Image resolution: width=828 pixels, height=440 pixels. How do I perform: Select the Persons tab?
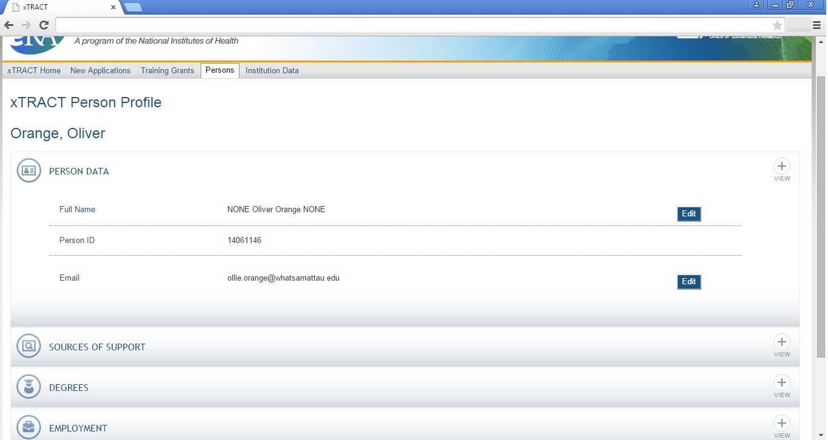coord(220,70)
